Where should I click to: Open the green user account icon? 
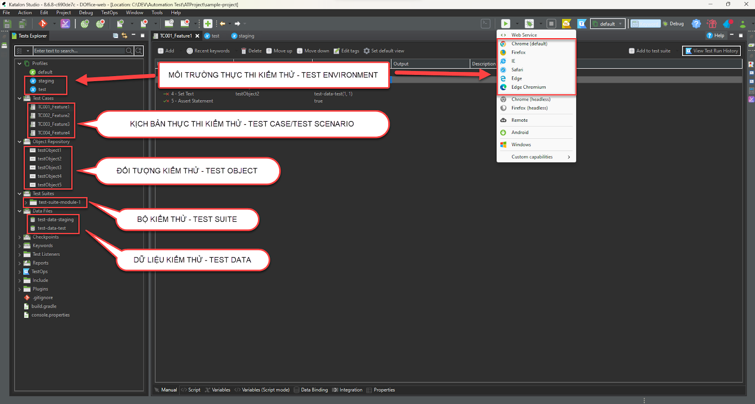click(x=743, y=24)
